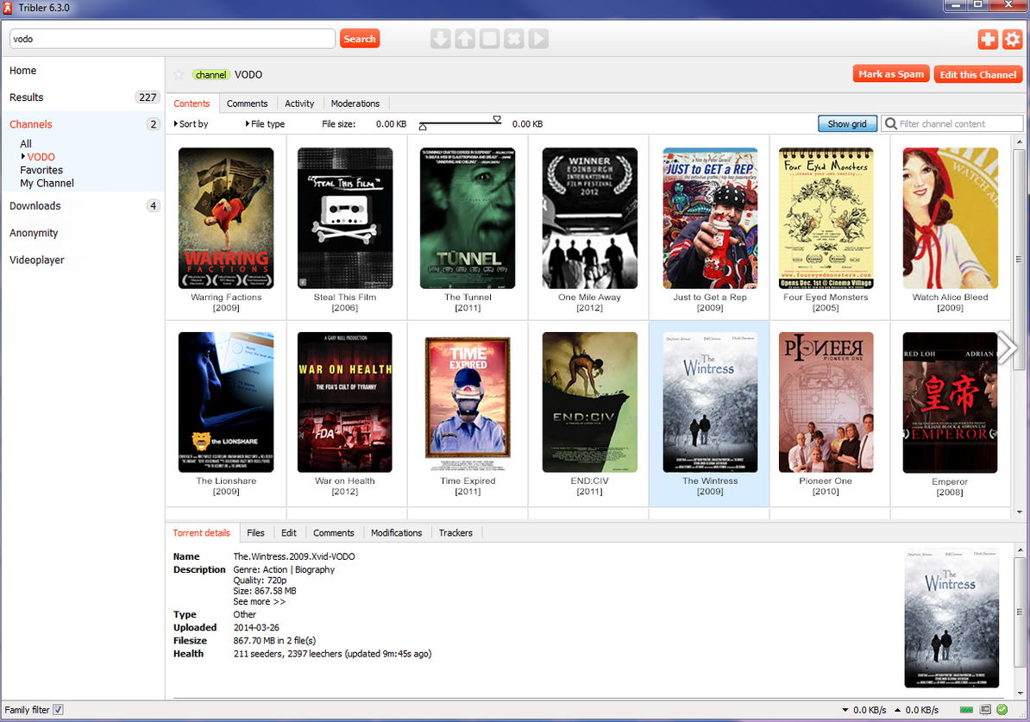Click the next page arrow on grid
The height and width of the screenshot is (722, 1030).
tap(1007, 348)
